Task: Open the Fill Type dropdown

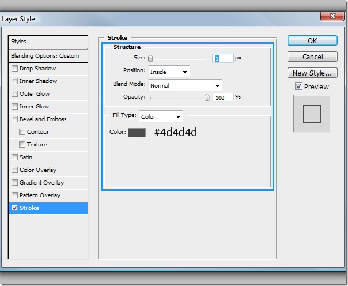Action: [161, 116]
